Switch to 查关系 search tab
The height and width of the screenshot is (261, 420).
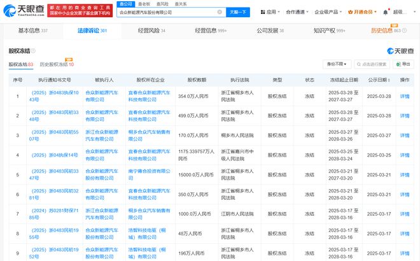pos(181,4)
